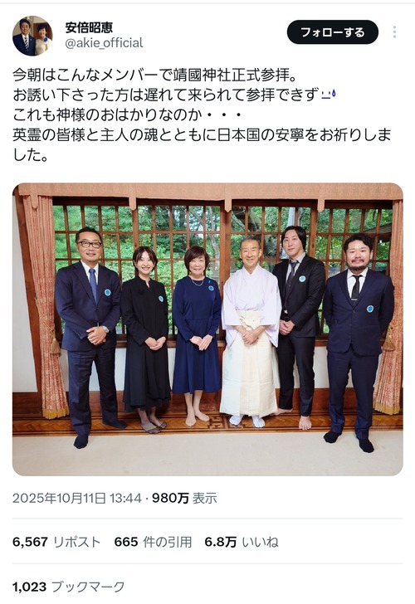The image size is (415, 604).
Task: View the 980万 表示 view count
Action: [184, 498]
